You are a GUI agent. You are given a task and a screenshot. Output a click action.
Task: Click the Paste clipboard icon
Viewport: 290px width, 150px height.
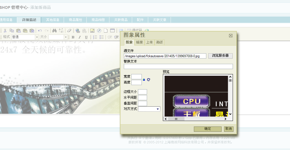(18, 31)
